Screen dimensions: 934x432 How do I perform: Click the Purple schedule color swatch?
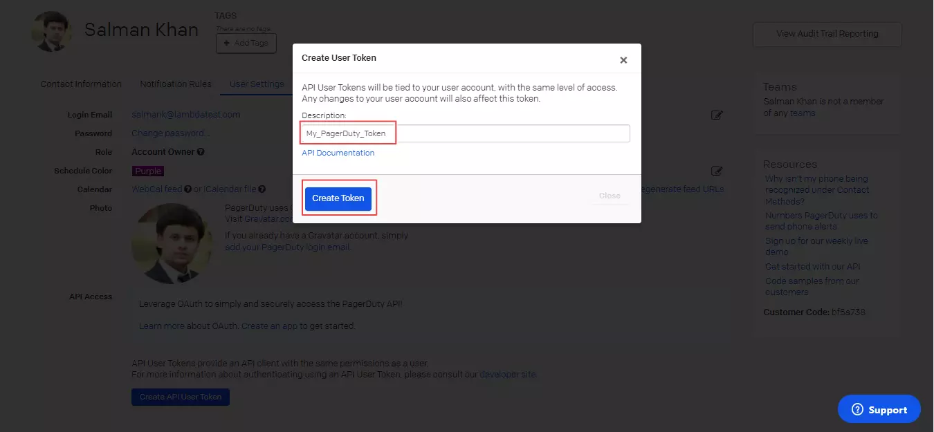[148, 171]
